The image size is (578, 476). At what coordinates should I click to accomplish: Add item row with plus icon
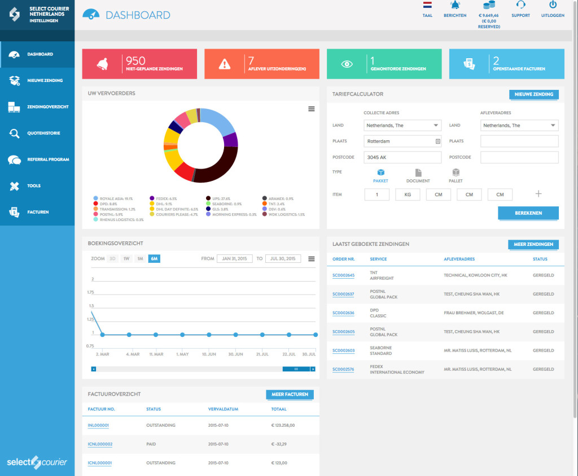pyautogui.click(x=538, y=194)
